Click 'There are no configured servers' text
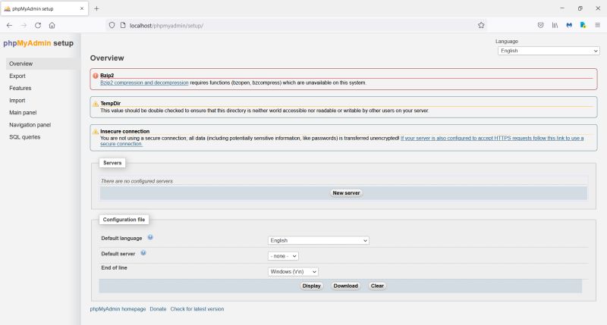This screenshot has width=607, height=325. pyautogui.click(x=137, y=181)
